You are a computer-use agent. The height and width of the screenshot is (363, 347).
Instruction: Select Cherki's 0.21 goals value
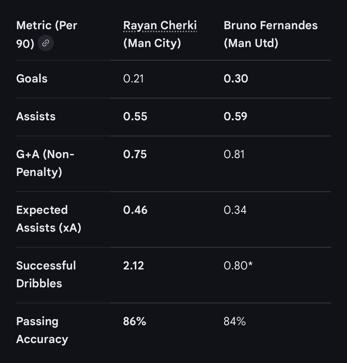pos(133,79)
